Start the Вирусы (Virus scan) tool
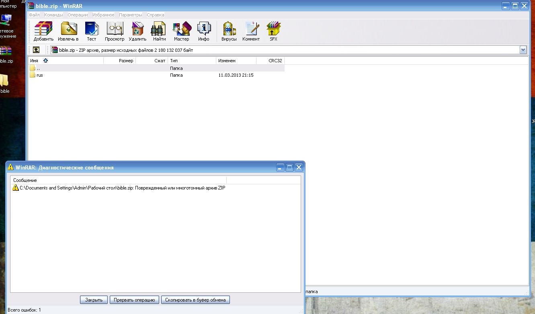The width and height of the screenshot is (535, 314). [x=229, y=31]
